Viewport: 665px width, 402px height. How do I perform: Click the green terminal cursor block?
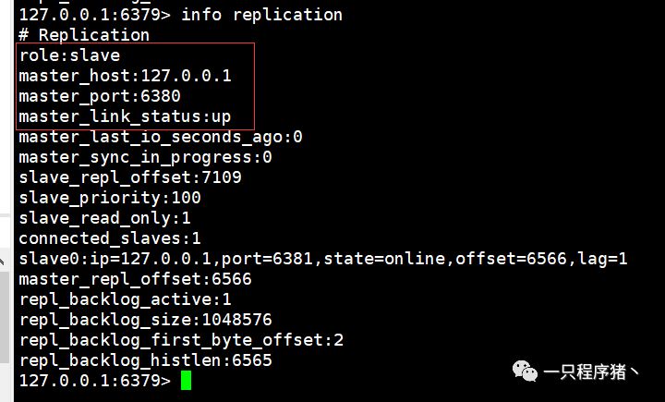coord(186,380)
